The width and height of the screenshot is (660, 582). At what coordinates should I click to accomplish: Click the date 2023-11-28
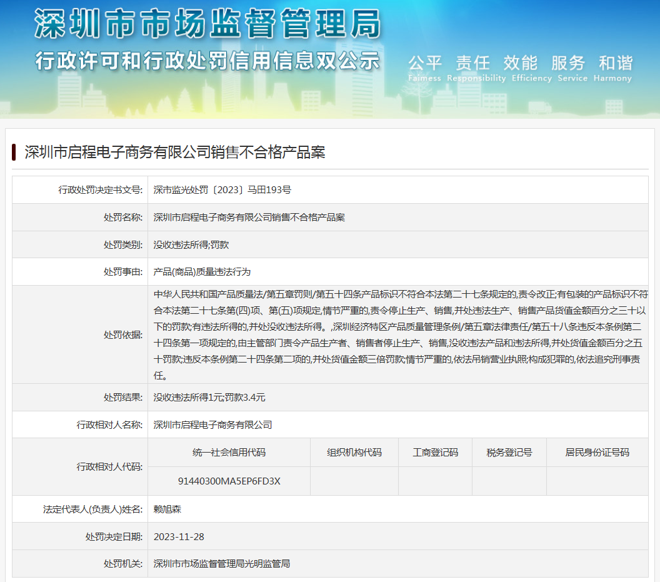tap(179, 537)
